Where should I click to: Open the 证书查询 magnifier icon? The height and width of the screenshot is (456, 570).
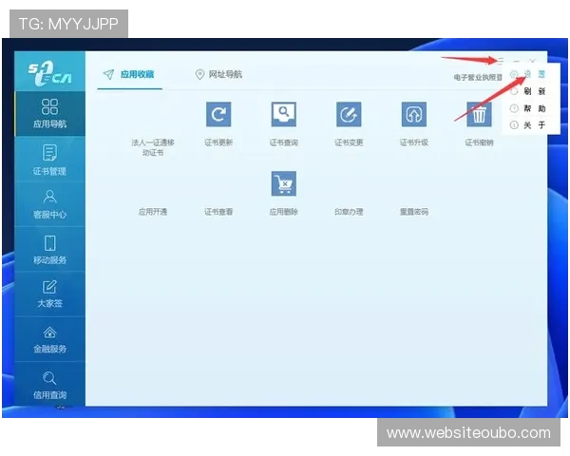tap(283, 114)
